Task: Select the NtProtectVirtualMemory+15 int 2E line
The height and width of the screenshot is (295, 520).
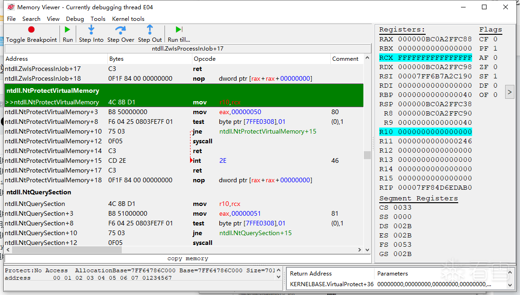Action: click(184, 160)
